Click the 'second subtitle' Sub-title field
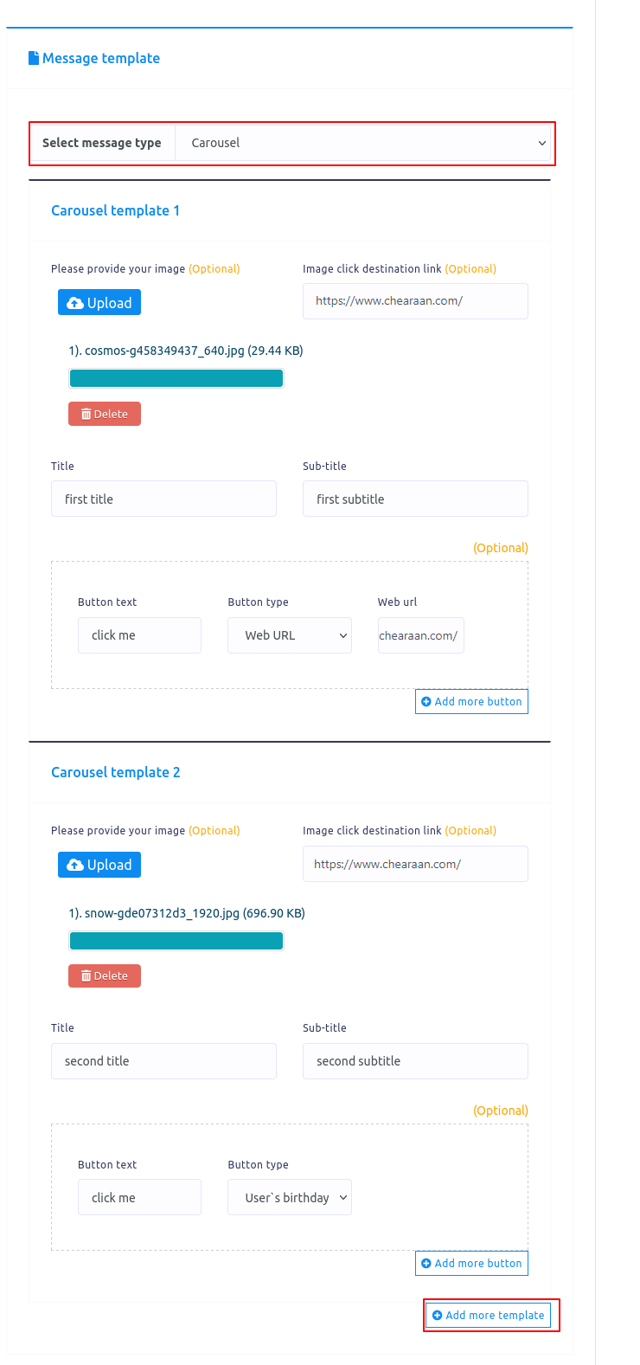 click(x=415, y=1061)
